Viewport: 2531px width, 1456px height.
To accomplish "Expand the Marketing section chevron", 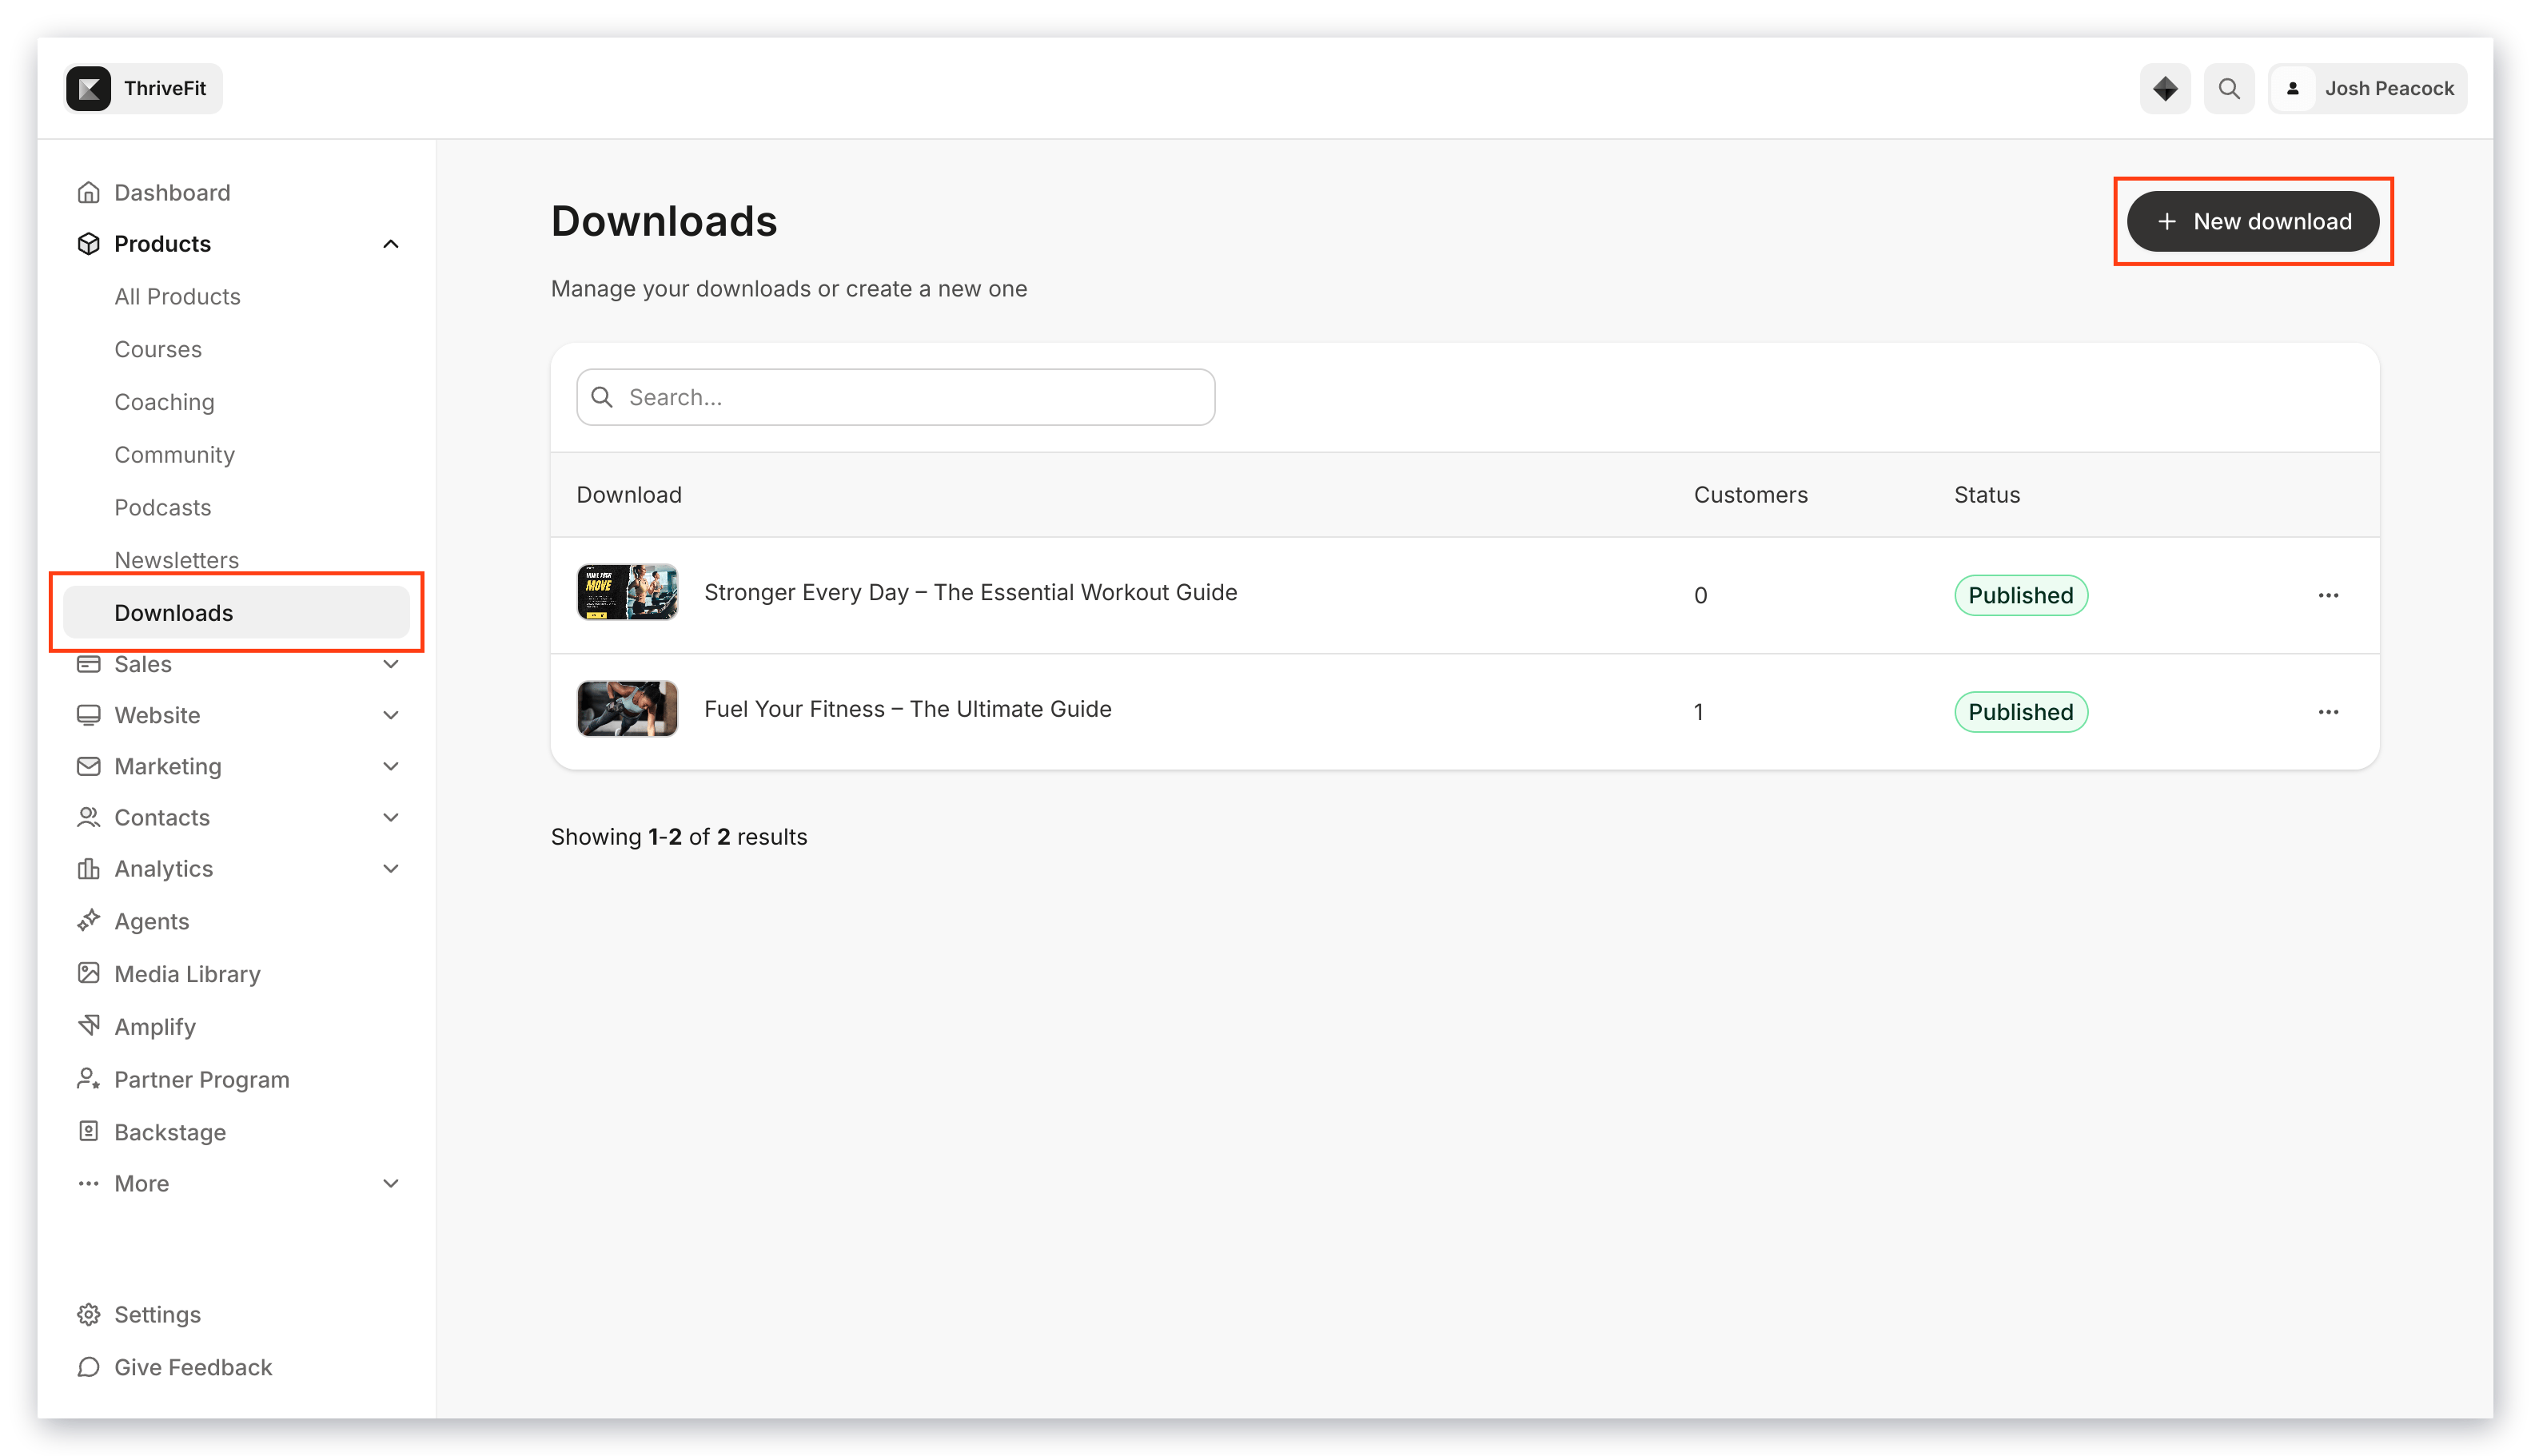I will pos(391,766).
